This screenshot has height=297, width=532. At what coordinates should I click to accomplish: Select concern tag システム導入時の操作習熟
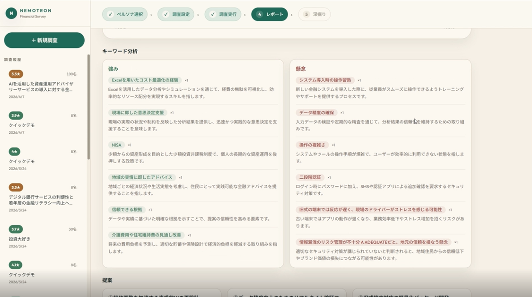[325, 80]
